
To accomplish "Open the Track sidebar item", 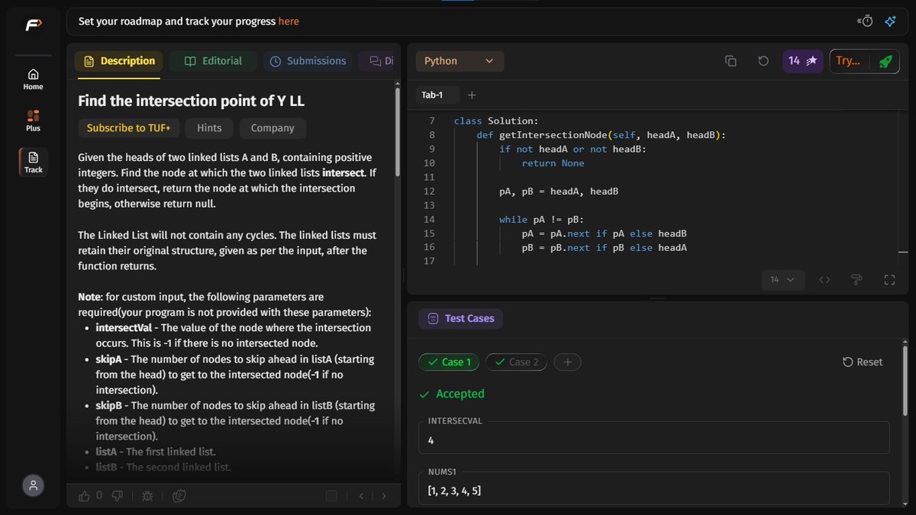I will 33,163.
